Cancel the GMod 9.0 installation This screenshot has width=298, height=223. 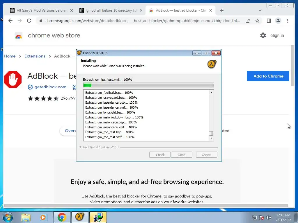pos(206,155)
